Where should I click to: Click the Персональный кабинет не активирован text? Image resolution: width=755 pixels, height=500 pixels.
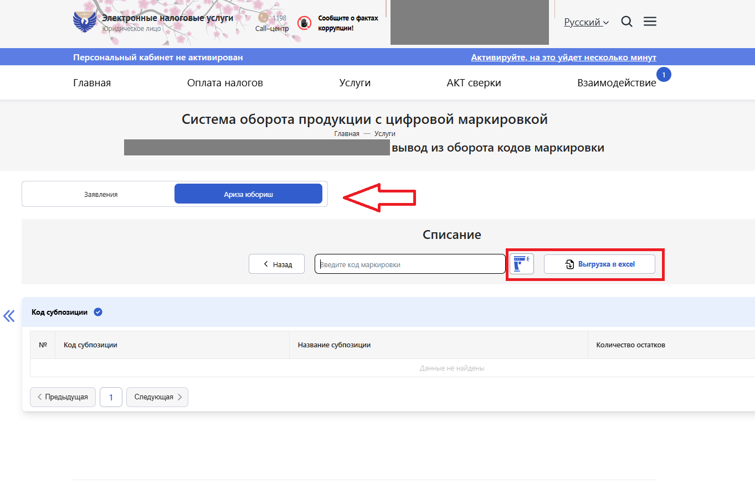[x=158, y=57]
